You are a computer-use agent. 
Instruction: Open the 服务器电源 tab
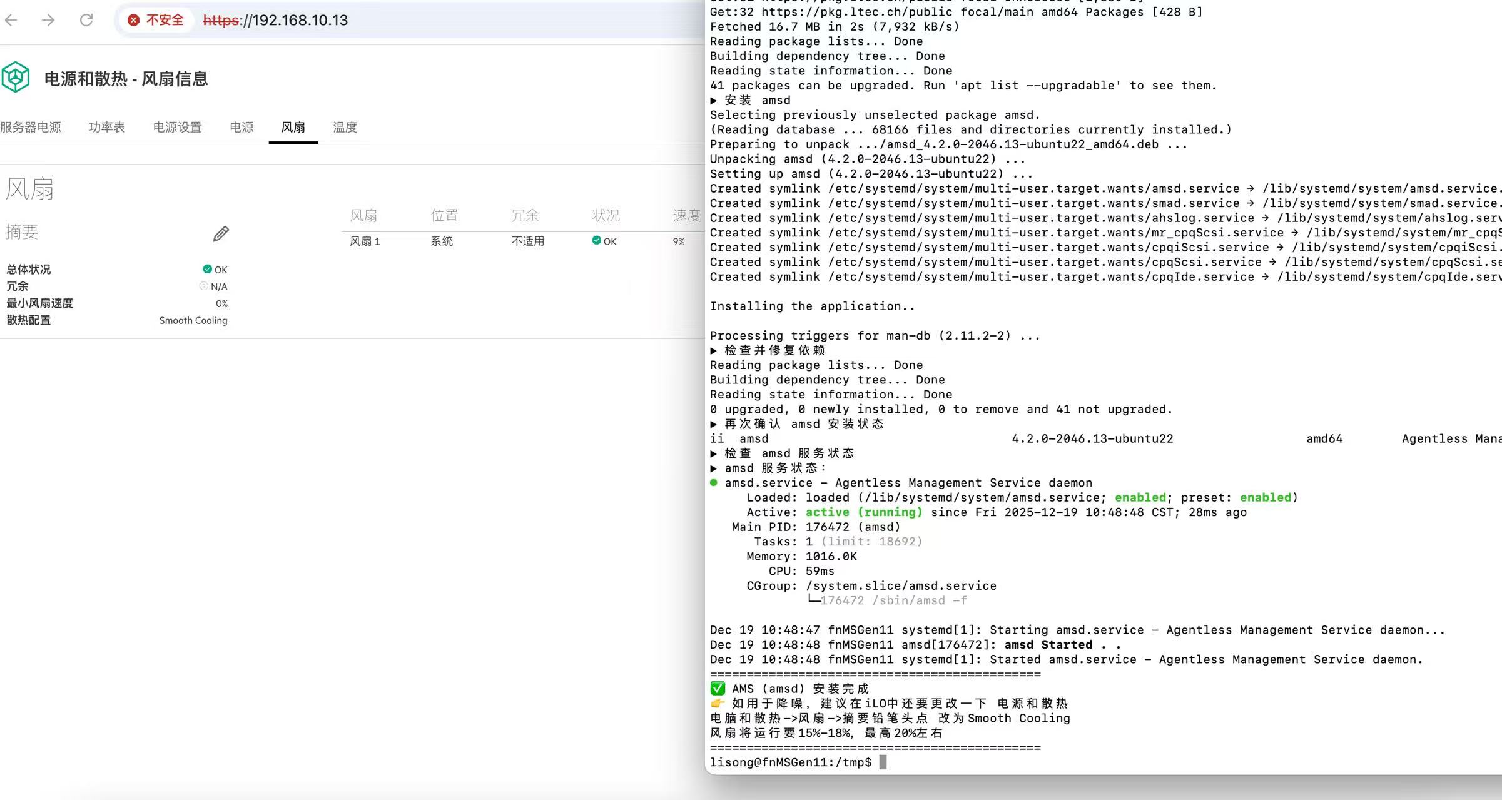(x=31, y=128)
